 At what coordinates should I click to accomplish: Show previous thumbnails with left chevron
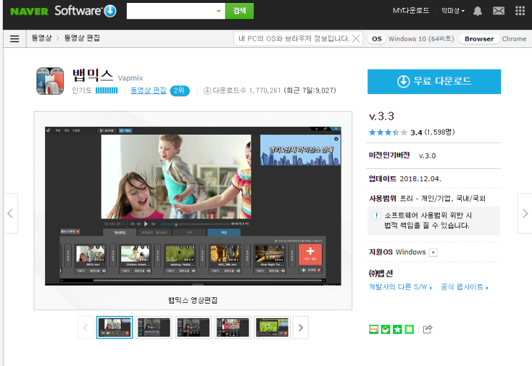click(x=85, y=327)
